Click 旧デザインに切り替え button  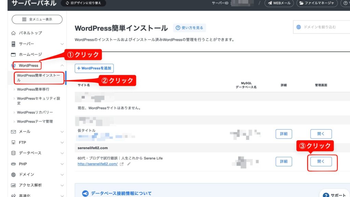[x=83, y=3]
